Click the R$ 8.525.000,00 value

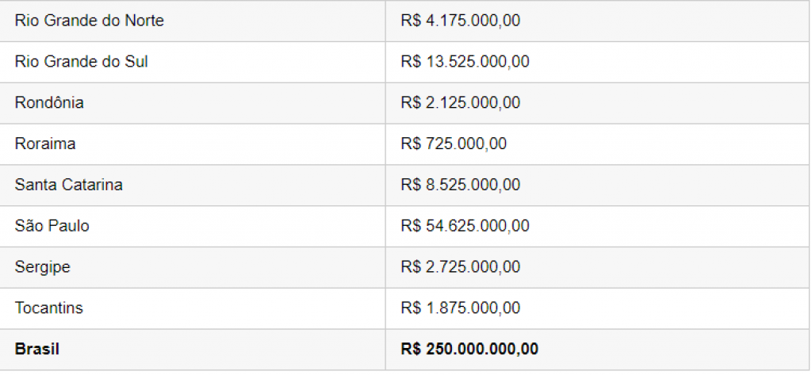tap(461, 185)
